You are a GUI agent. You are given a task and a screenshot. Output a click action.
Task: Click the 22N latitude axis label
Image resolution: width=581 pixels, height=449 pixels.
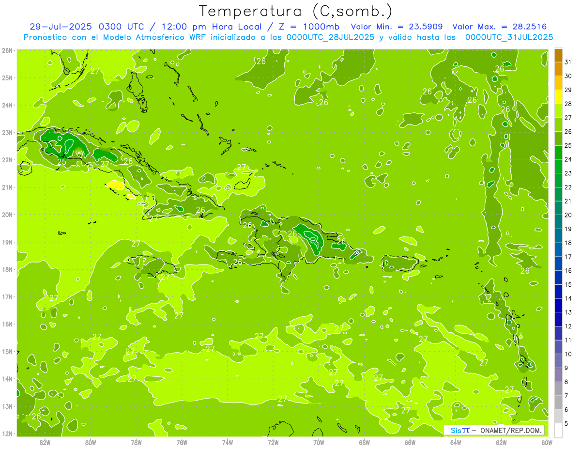[x=7, y=160]
